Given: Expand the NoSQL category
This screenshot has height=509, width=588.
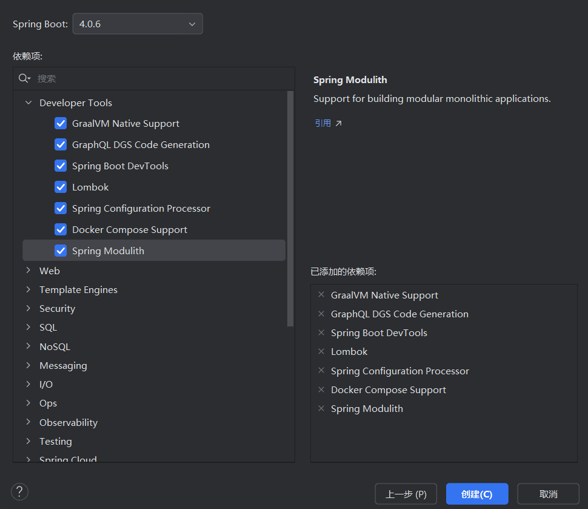Looking at the screenshot, I should (28, 346).
